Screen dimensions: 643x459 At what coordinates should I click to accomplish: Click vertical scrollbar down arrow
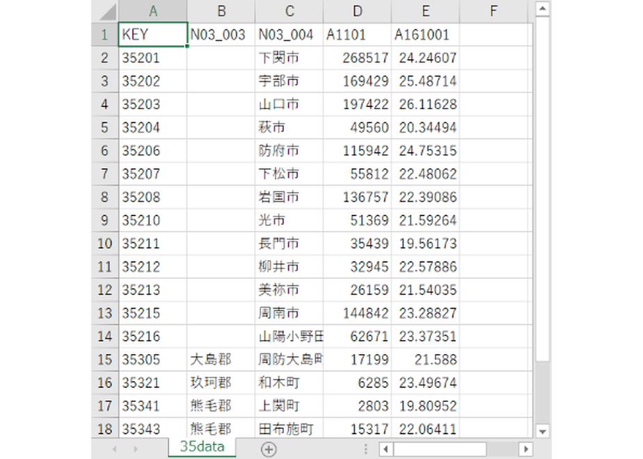point(543,431)
